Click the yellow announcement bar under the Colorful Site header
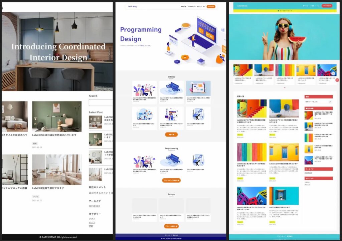 pos(284,11)
